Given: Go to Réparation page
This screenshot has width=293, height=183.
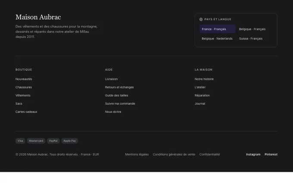Looking at the screenshot, I should point(202,96).
